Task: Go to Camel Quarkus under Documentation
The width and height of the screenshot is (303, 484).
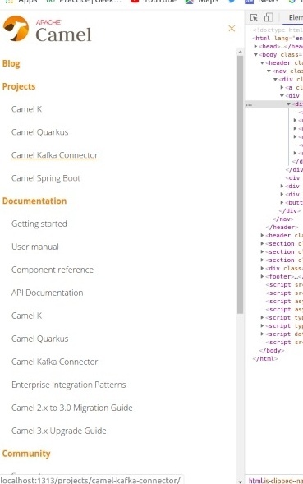Action: pos(39,339)
